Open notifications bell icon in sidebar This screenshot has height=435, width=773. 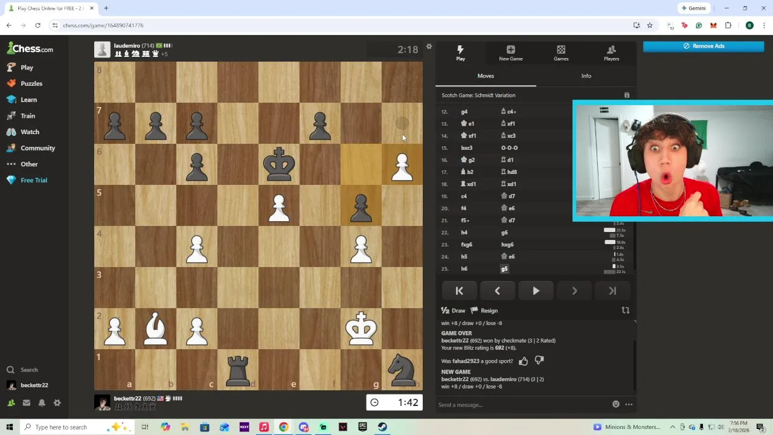[42, 403]
